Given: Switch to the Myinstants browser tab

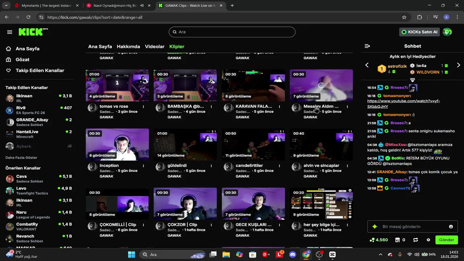Looking at the screenshot, I should [x=46, y=5].
